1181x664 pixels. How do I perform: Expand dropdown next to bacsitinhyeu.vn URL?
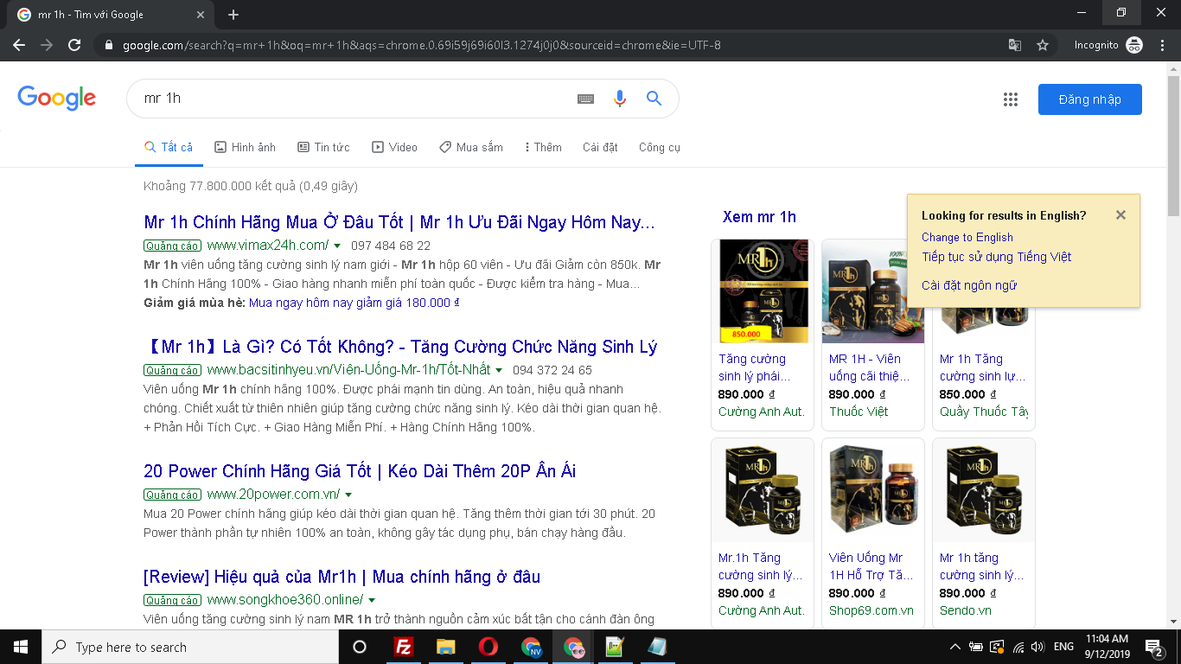pyautogui.click(x=499, y=371)
